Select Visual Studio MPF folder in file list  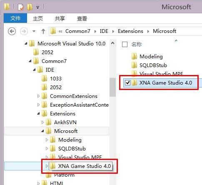pos(161,73)
